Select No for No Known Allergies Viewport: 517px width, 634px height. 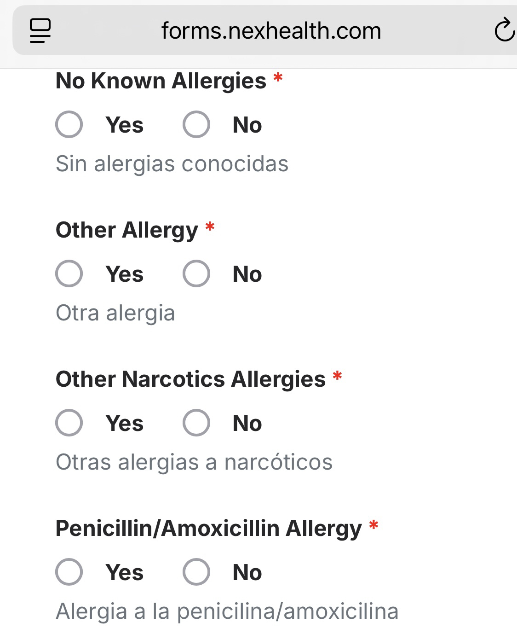196,124
